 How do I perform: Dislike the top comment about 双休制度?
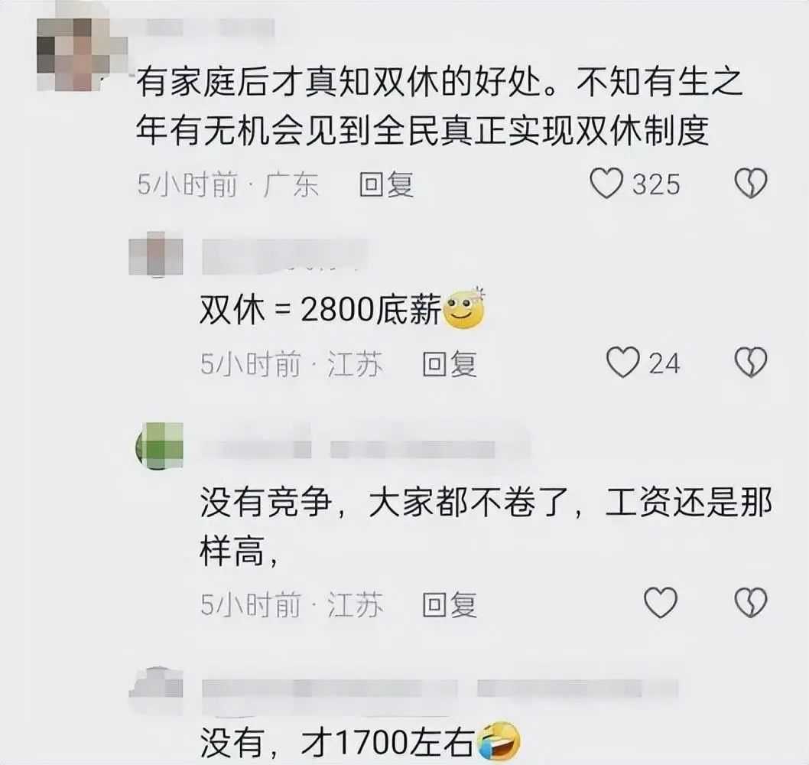pyautogui.click(x=751, y=184)
